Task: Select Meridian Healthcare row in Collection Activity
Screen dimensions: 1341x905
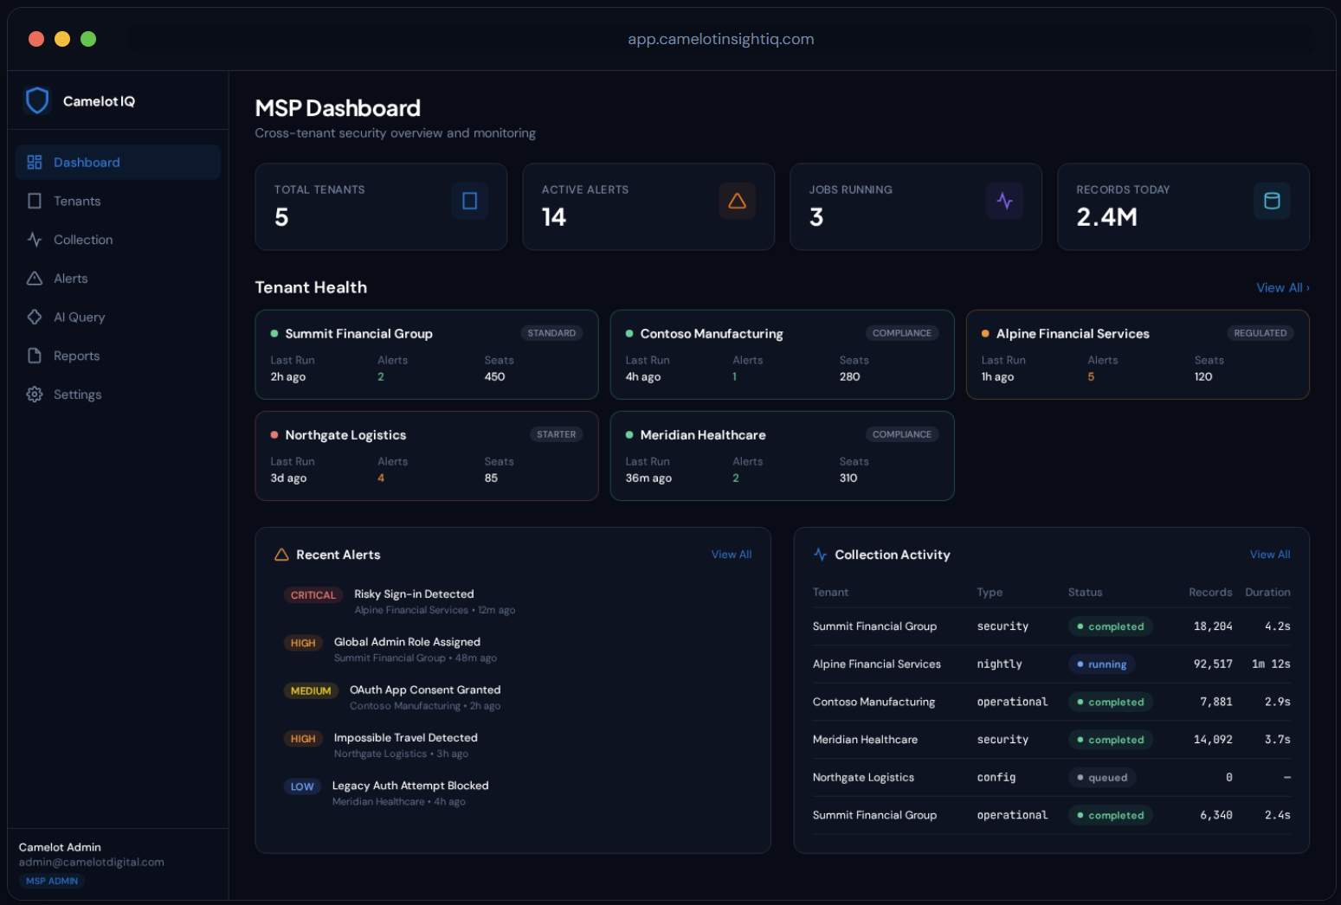Action: [x=1051, y=740]
